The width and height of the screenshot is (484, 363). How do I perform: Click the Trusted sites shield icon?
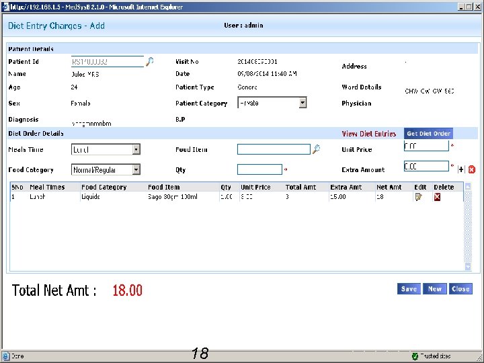(x=415, y=356)
